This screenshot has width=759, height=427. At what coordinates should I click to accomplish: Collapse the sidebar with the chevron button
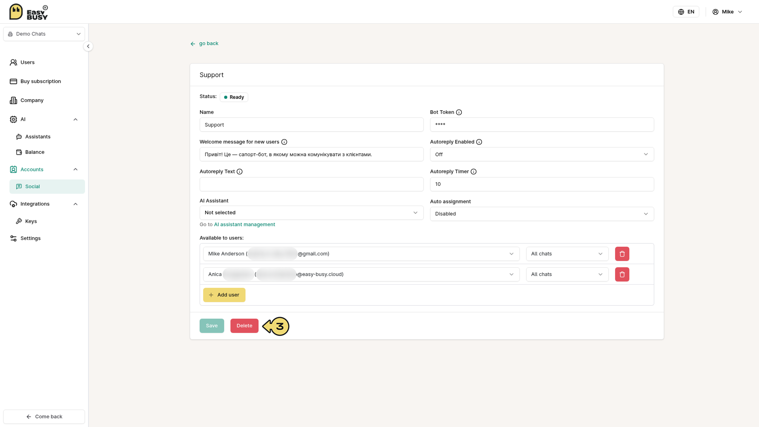88,46
